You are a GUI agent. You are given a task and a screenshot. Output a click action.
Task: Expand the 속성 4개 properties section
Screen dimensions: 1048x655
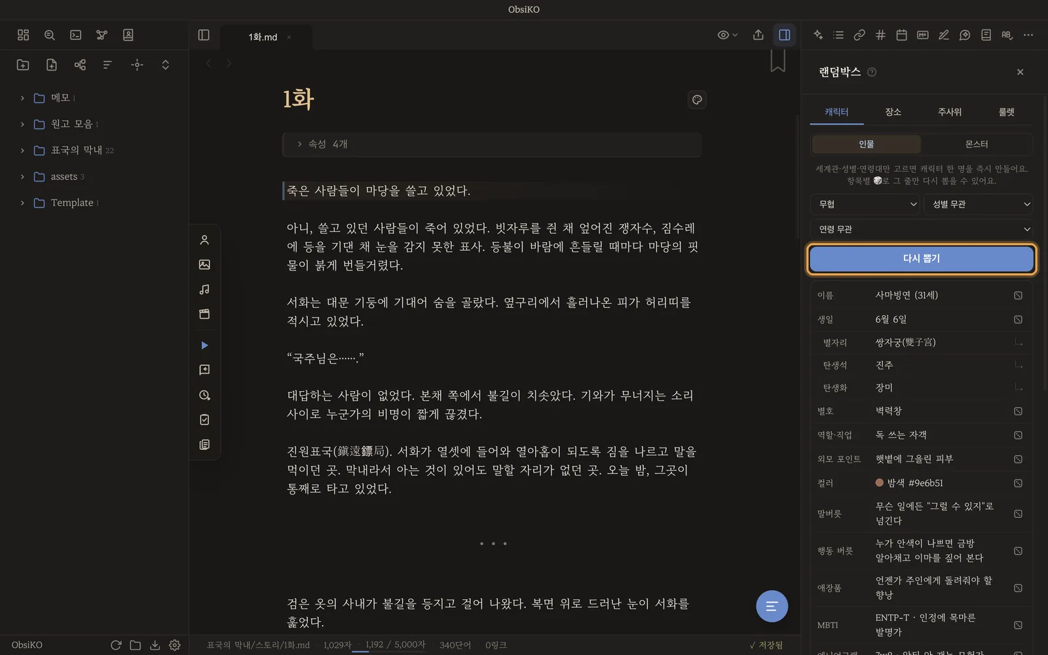coord(491,144)
